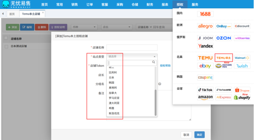Select the TEMU platform logo
The width and height of the screenshot is (254, 140).
pos(205,58)
